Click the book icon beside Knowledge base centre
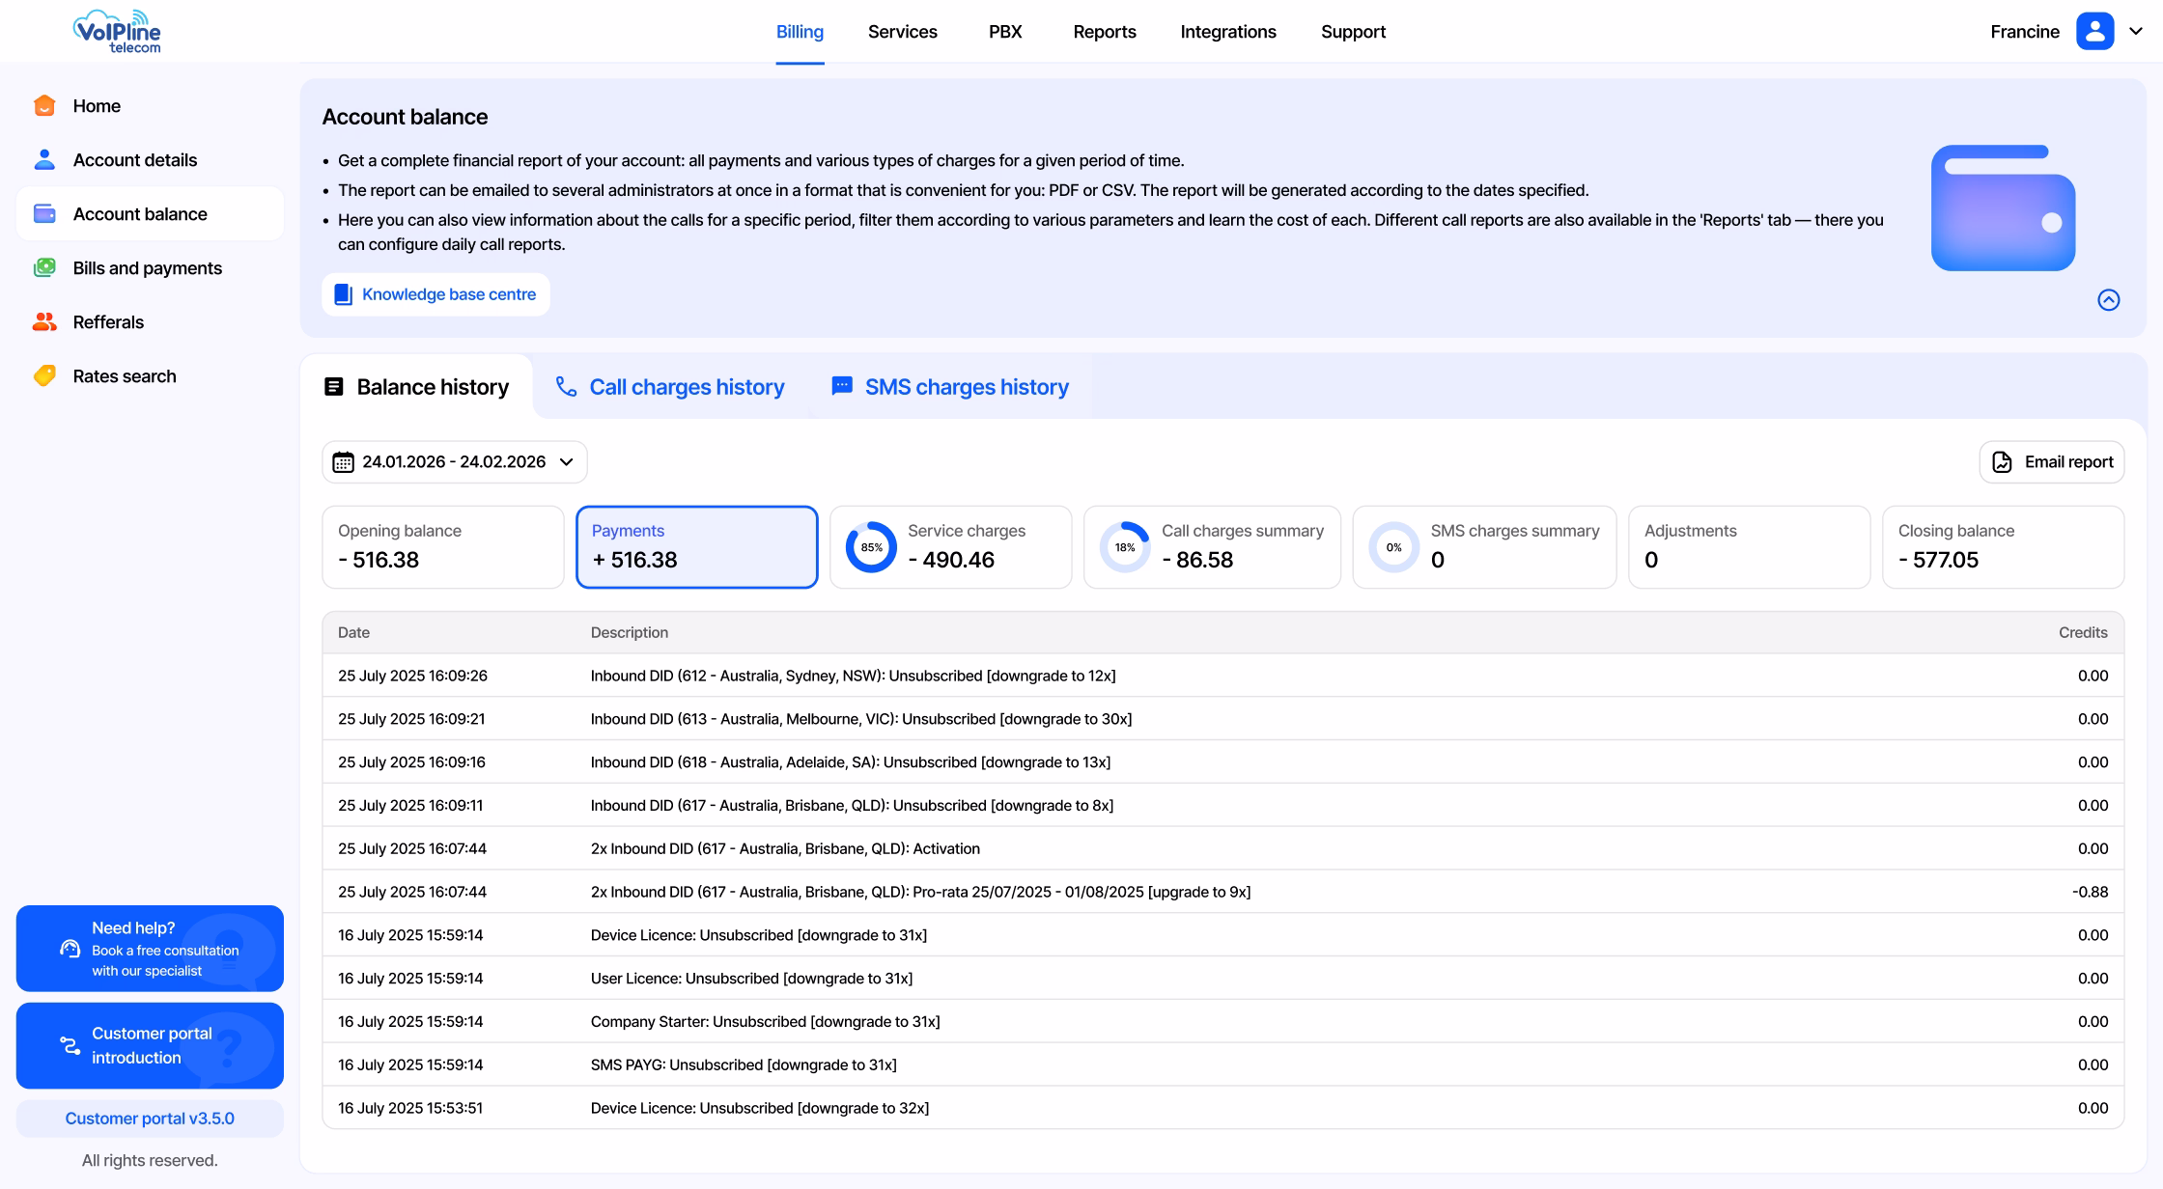Image resolution: width=2163 pixels, height=1189 pixels. click(x=343, y=294)
